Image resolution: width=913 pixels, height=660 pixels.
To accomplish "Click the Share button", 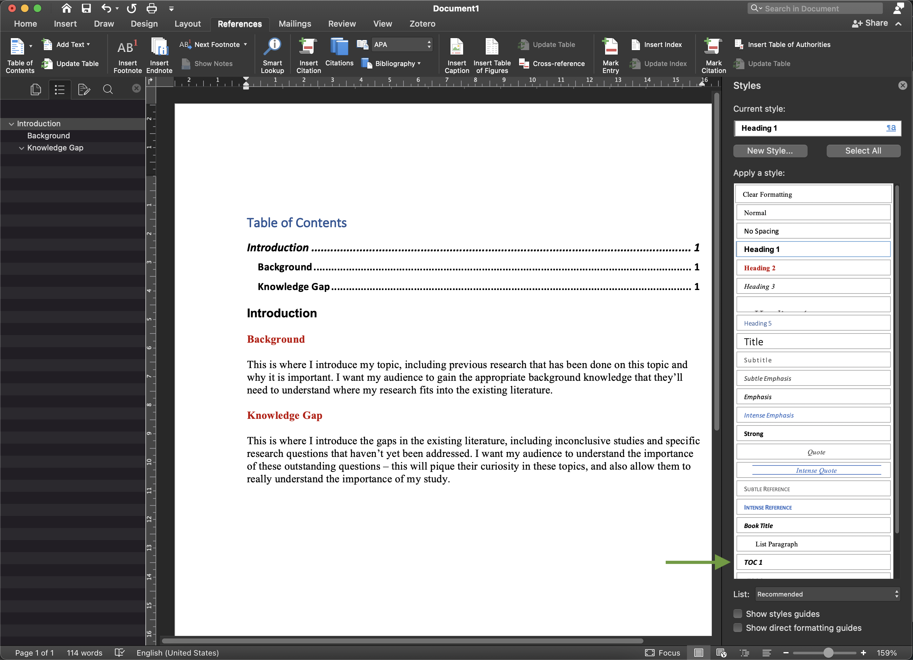I will 870,23.
